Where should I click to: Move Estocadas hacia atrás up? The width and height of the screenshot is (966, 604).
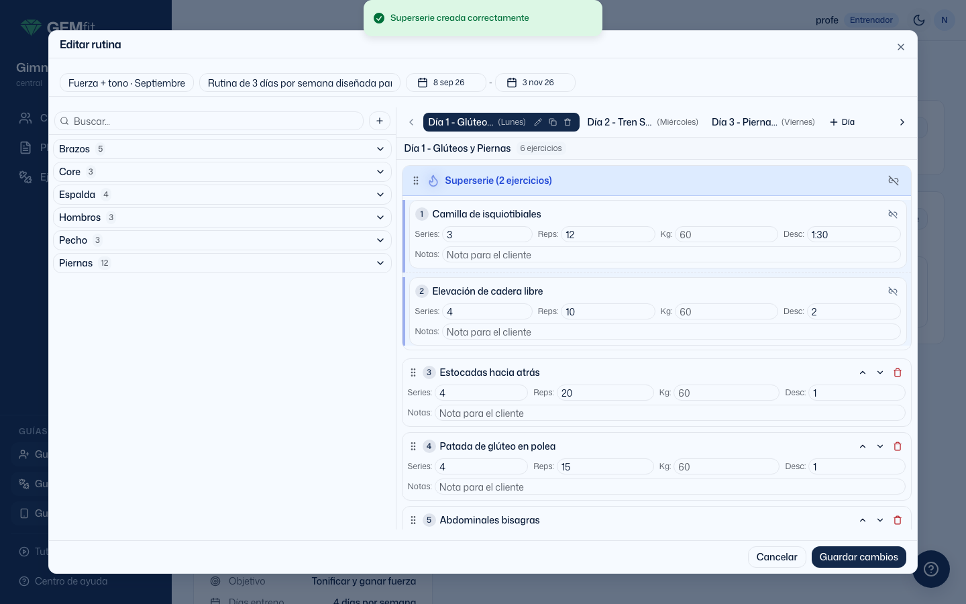click(863, 372)
